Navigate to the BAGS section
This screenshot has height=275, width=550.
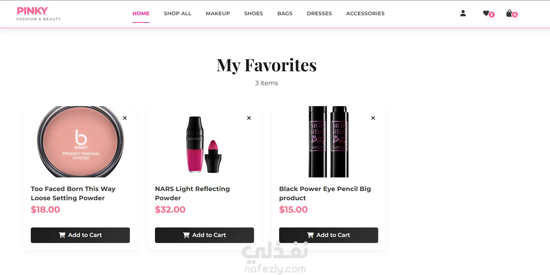[x=285, y=13]
